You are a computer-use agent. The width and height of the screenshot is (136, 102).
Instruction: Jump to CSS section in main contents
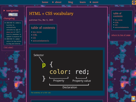34,38
